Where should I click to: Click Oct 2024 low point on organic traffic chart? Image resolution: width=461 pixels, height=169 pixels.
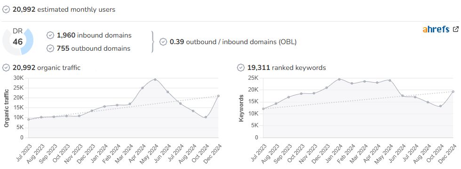[206, 117]
